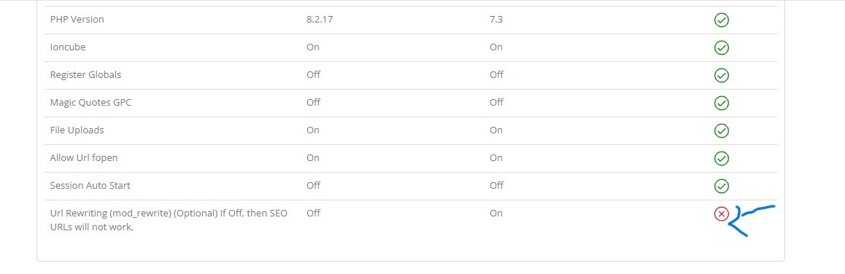Click the Allow Url fopen check icon

pos(721,158)
